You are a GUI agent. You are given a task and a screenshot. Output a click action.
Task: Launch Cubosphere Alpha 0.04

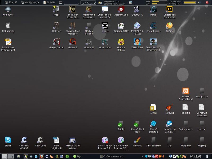coord(105,12)
